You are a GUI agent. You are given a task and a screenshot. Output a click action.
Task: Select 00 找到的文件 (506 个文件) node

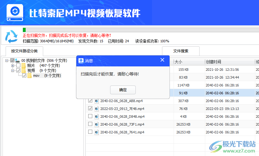click(x=44, y=60)
